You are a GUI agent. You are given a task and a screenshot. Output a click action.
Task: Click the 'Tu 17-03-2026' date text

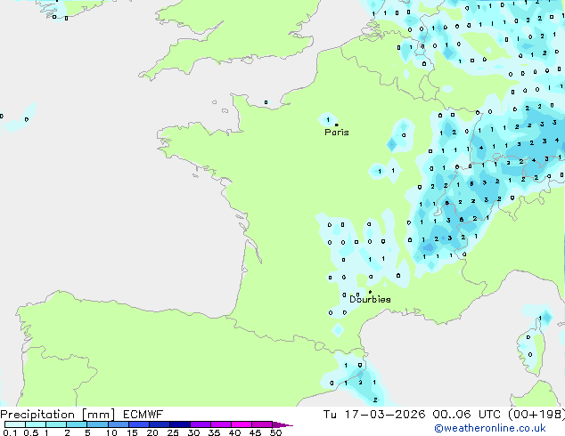(x=374, y=415)
